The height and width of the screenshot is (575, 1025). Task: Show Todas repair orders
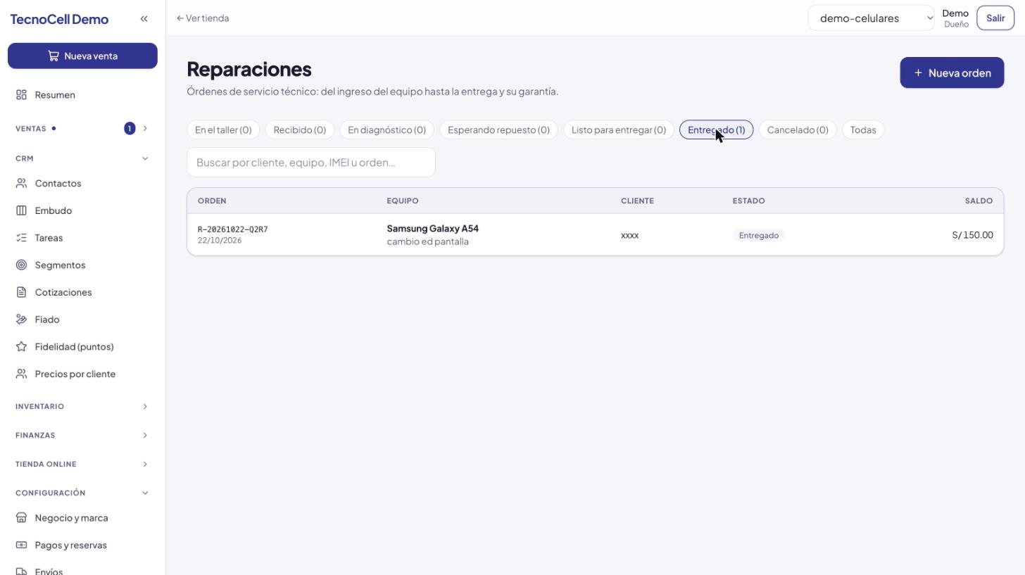coord(863,130)
